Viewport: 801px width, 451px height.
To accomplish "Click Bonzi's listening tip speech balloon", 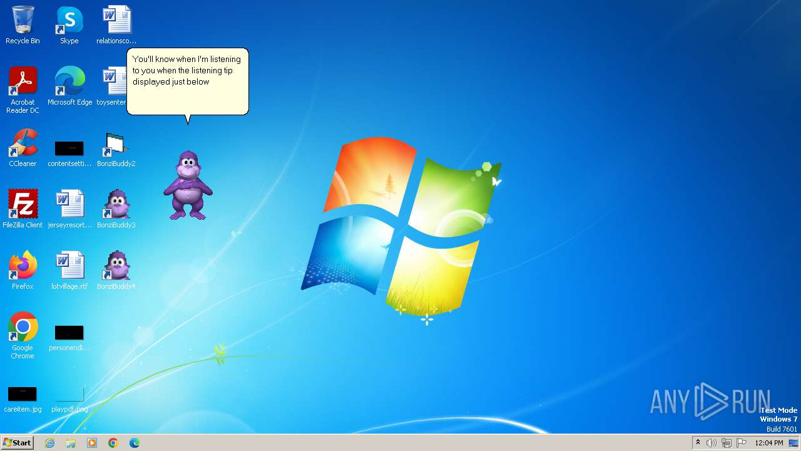I will click(188, 81).
